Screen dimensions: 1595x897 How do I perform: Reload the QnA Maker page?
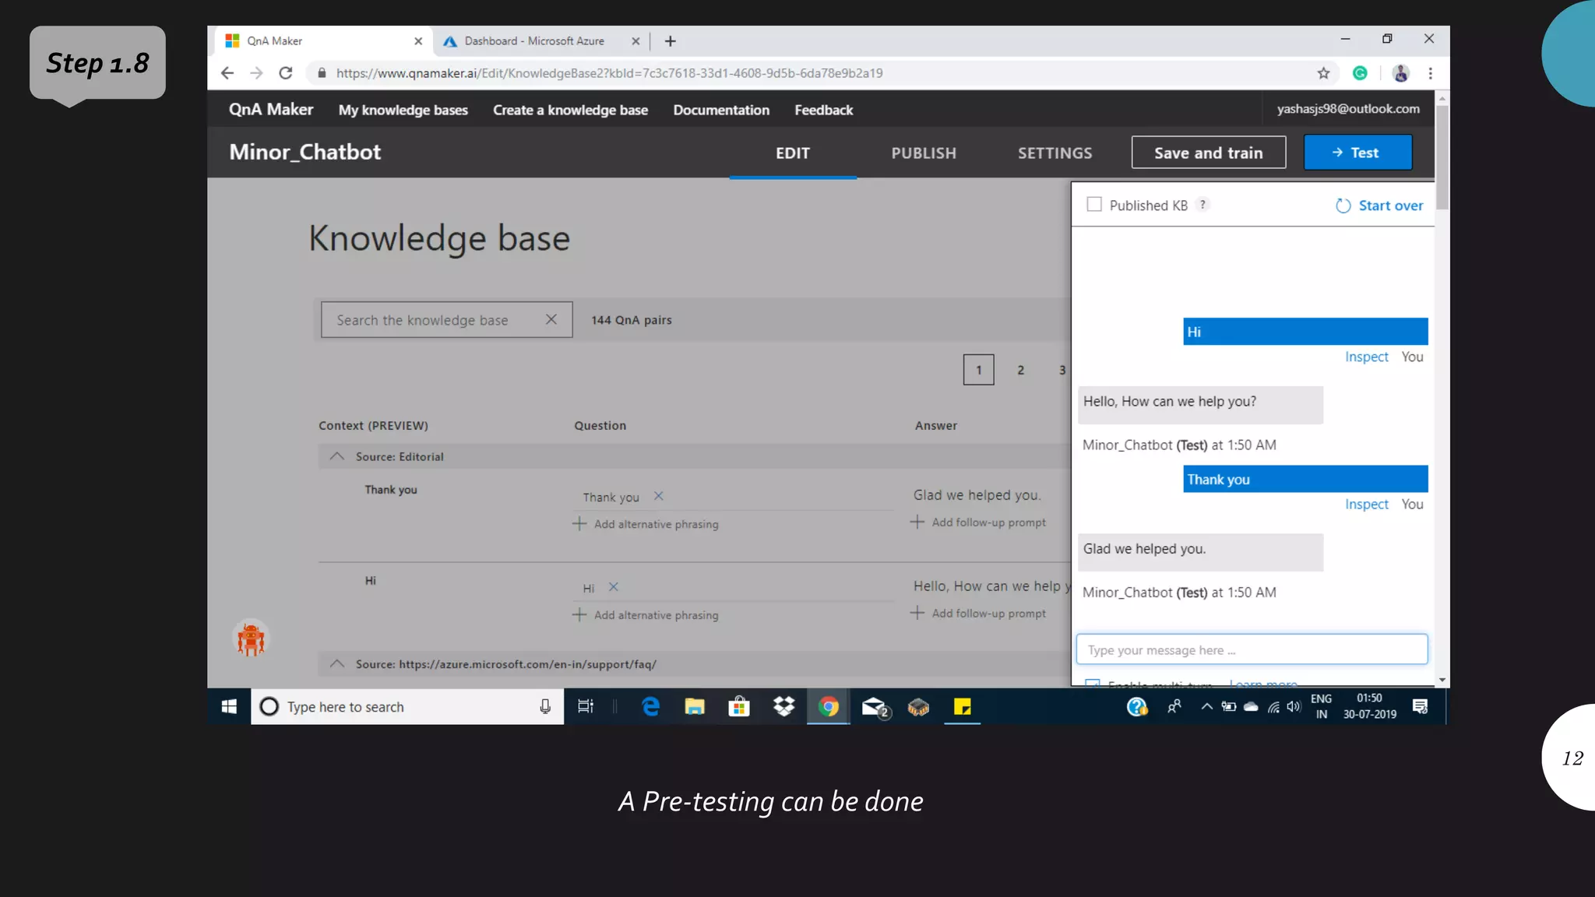pos(286,73)
